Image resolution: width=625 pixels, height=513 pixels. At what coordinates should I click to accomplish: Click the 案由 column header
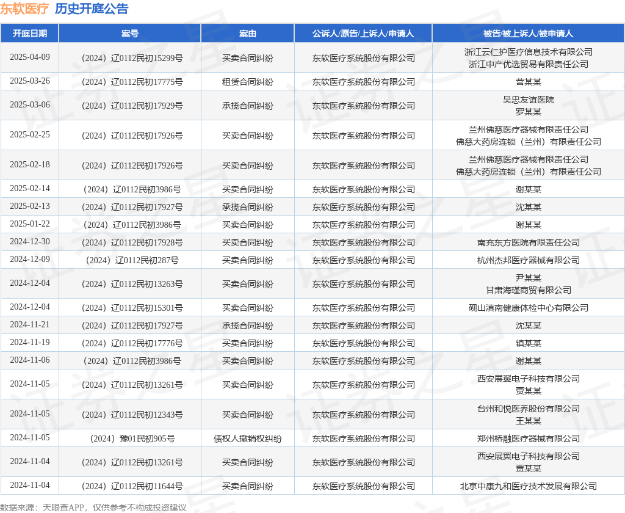point(248,34)
